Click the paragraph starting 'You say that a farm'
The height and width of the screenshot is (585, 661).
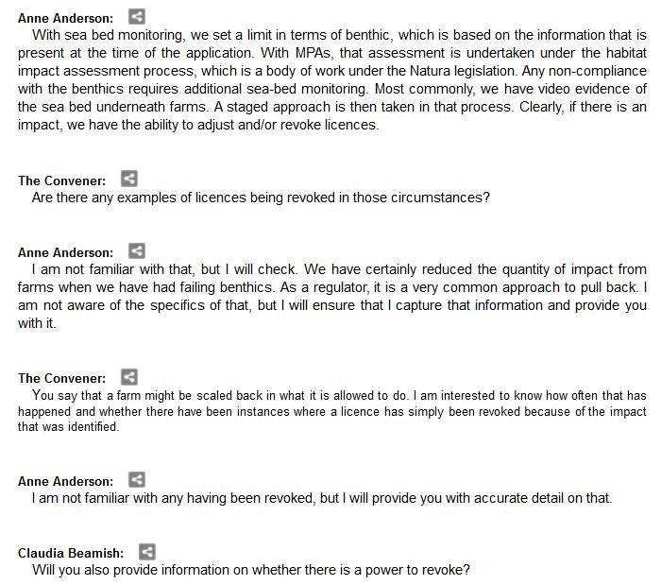click(330, 411)
